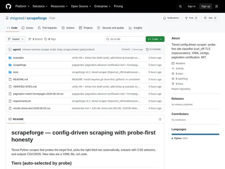Image resolution: width=225 pixels, height=169 pixels.
Task: Expand the Enterprise menu
Action: click(x=102, y=6)
